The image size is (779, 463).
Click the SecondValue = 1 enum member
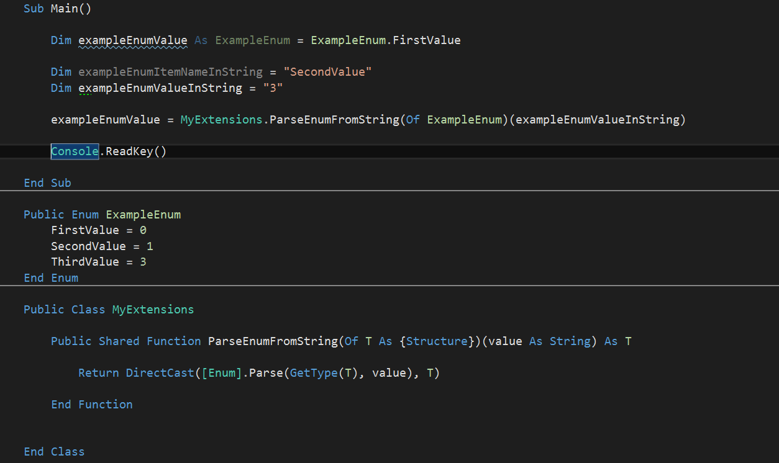(102, 246)
